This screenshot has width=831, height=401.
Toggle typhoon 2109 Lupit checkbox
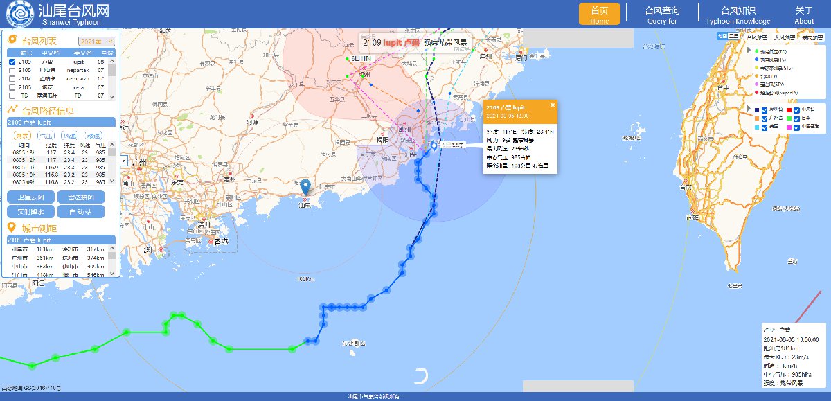12,62
